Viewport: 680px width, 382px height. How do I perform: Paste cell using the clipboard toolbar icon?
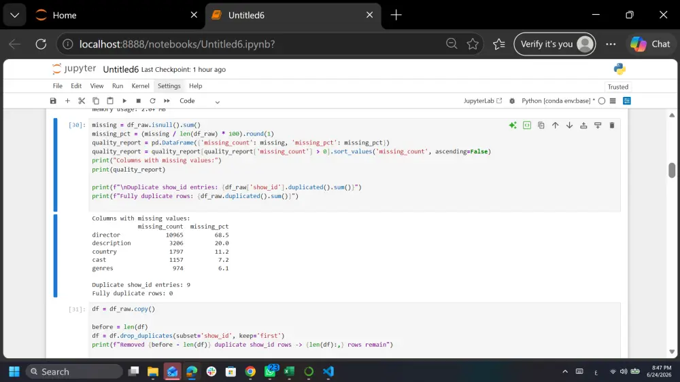110,101
